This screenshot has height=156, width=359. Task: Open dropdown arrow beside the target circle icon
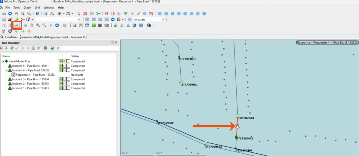point(64,14)
